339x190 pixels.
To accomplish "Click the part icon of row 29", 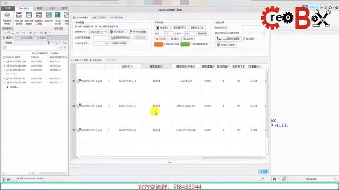I will coord(78,130).
